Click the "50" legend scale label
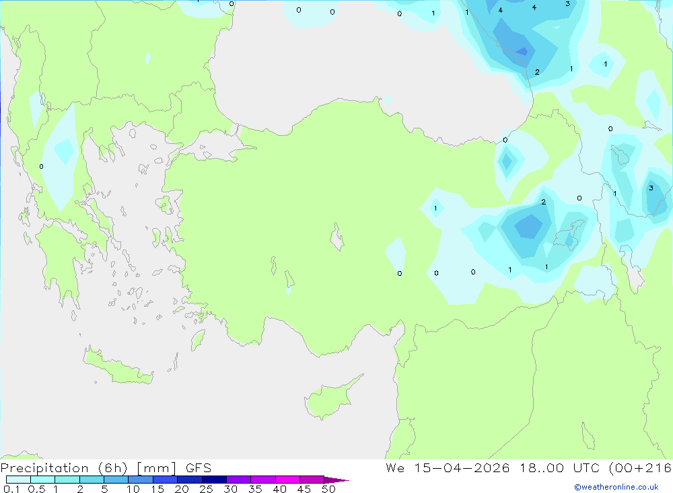 click(329, 489)
